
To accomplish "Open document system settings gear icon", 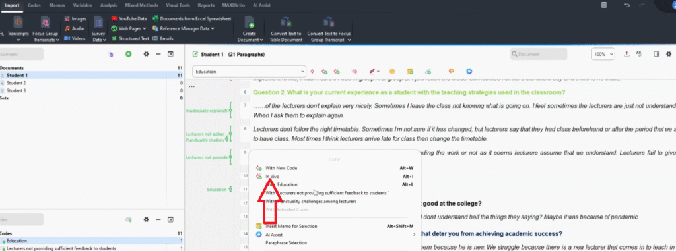I will click(x=146, y=54).
